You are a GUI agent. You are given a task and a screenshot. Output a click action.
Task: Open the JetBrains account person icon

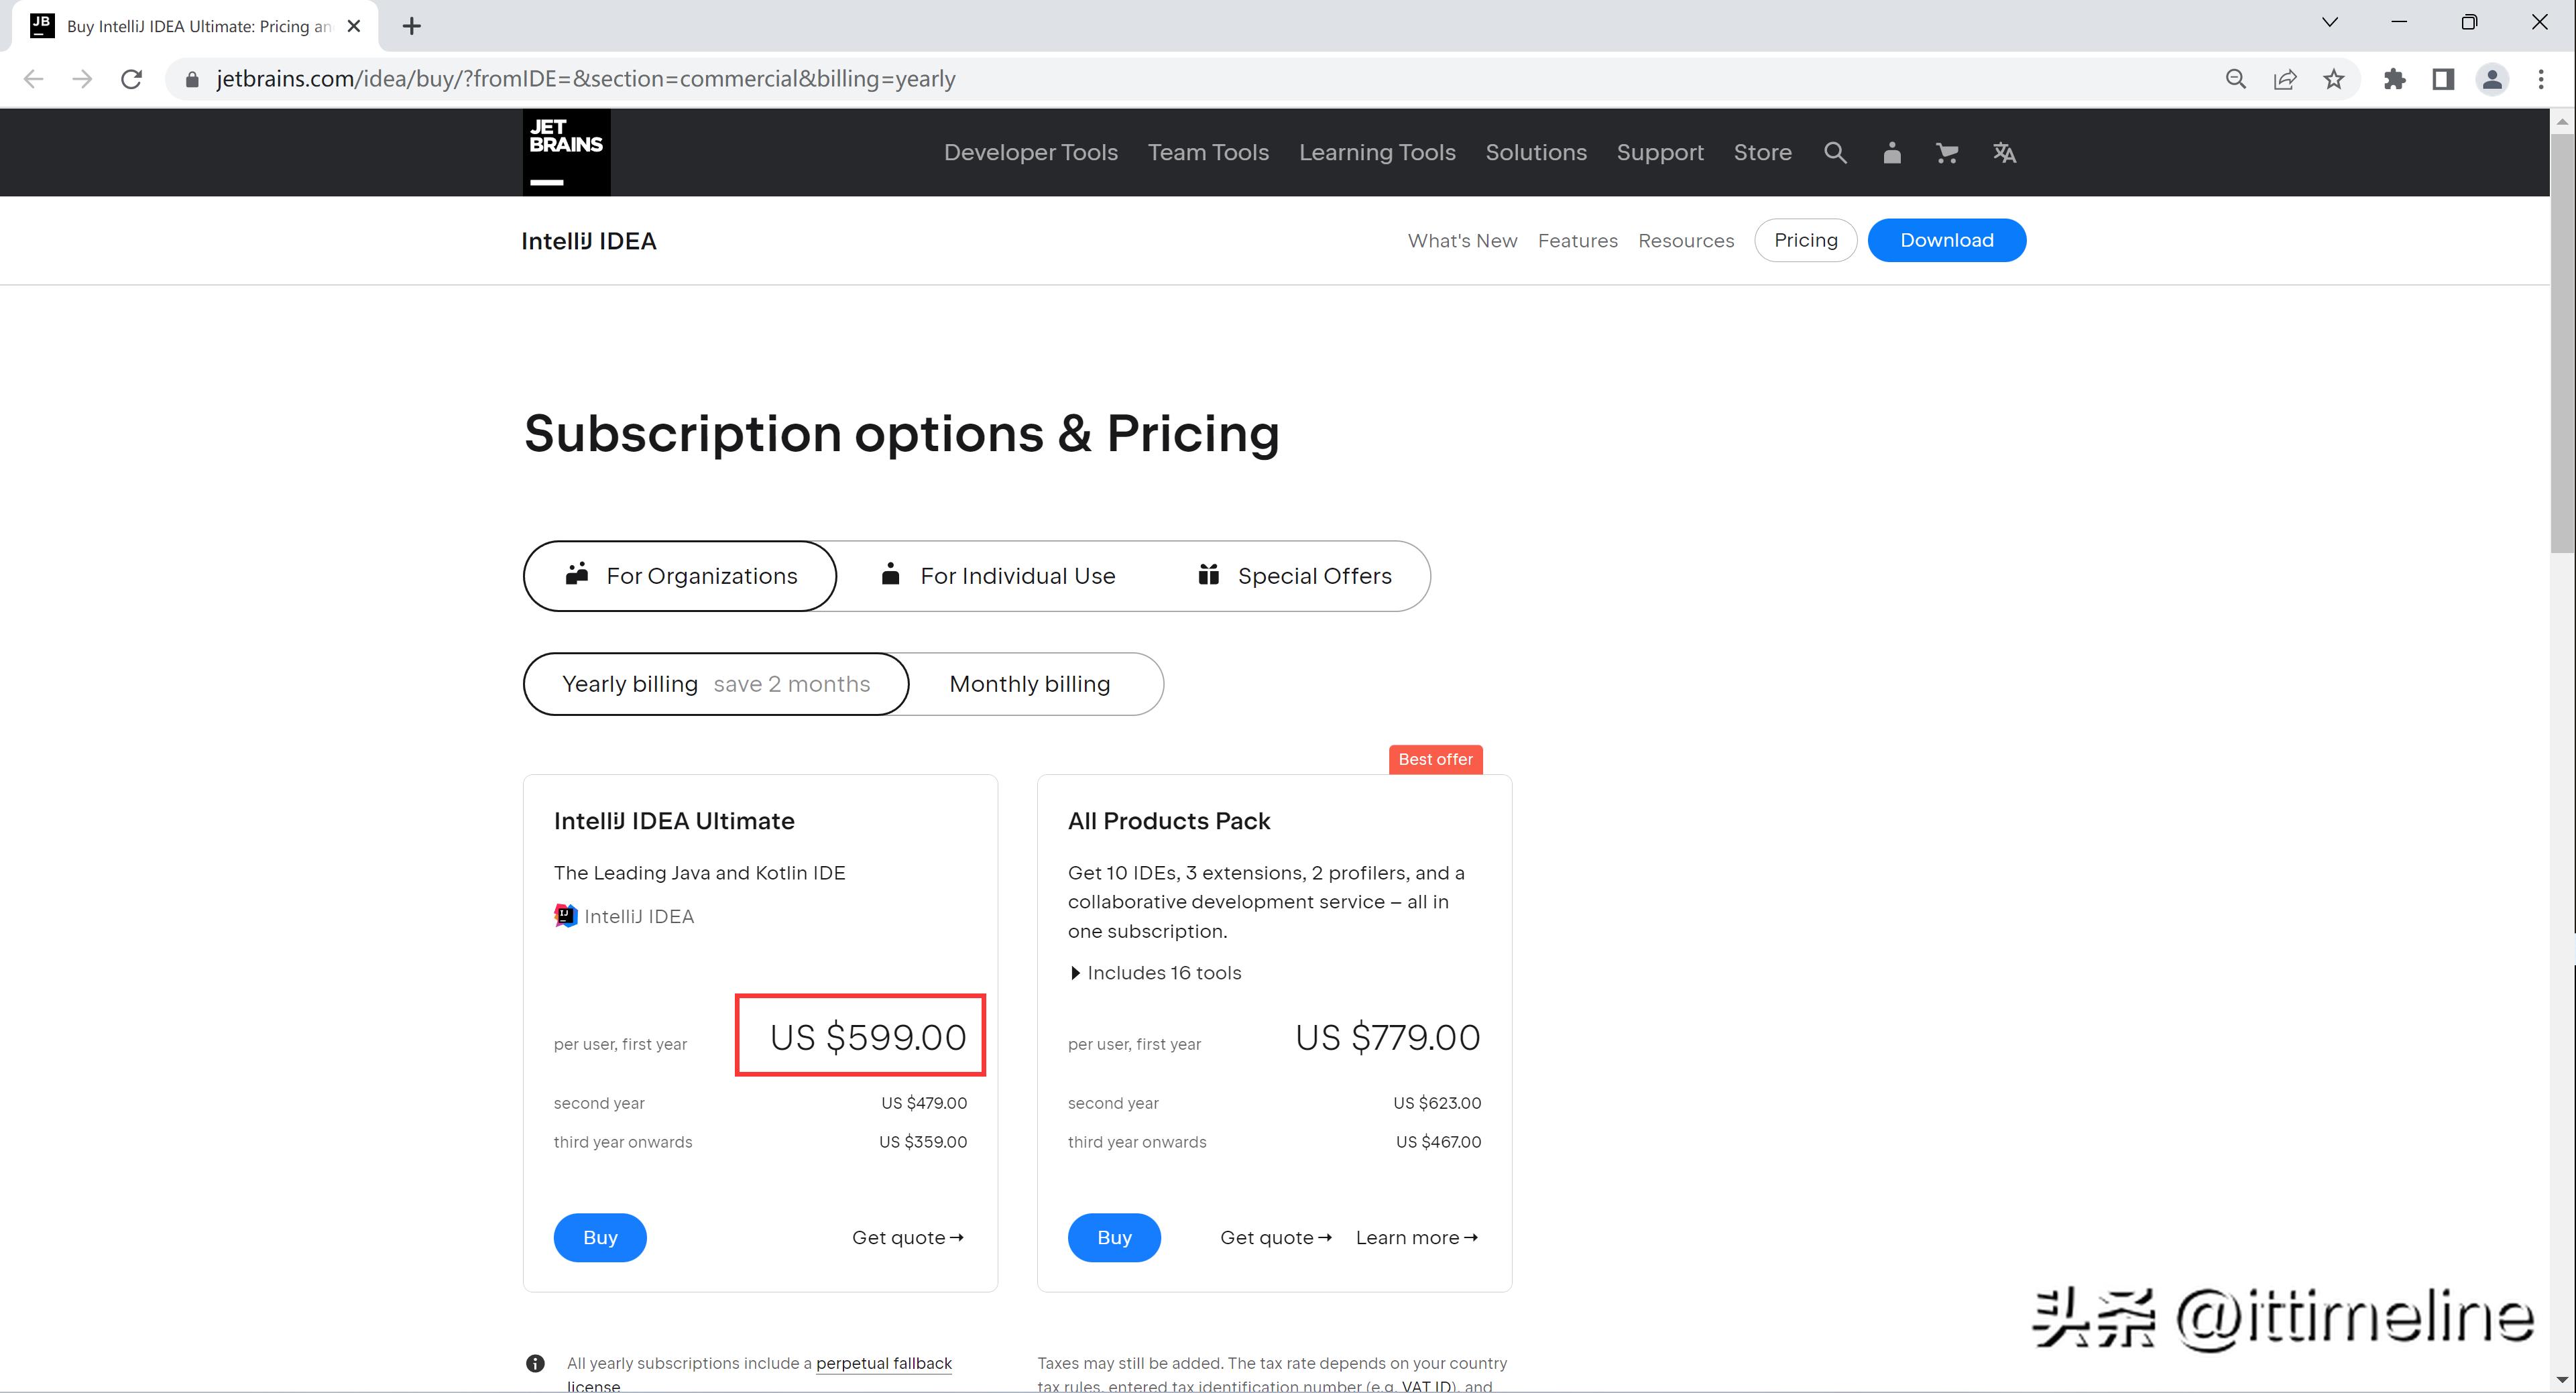coord(1891,153)
